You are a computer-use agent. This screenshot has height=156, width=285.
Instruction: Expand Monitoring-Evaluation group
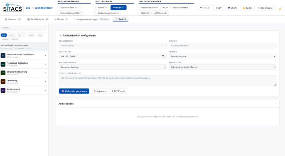point(45,64)
